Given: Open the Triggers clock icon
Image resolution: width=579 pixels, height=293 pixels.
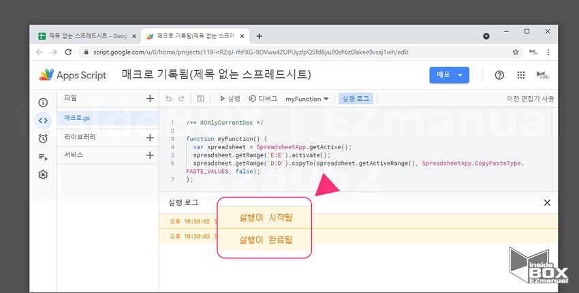Looking at the screenshot, I should coord(43,138).
